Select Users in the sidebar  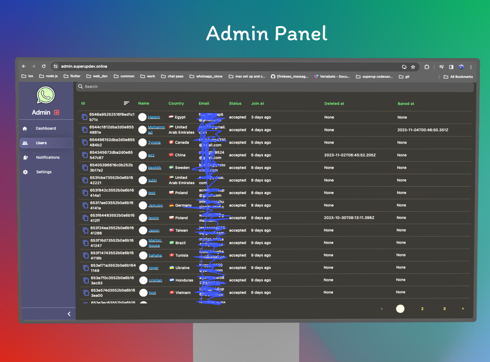(46, 143)
